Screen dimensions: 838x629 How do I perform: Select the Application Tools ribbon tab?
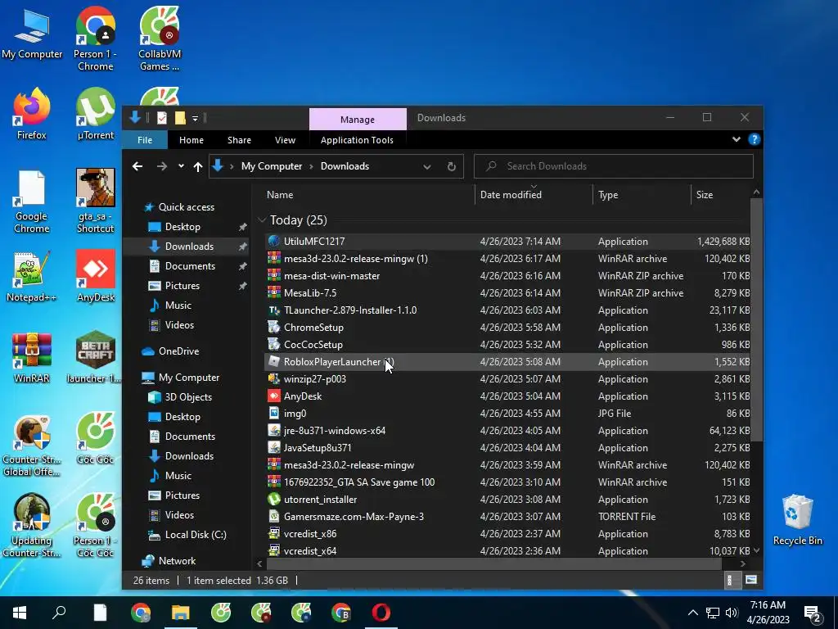click(357, 140)
